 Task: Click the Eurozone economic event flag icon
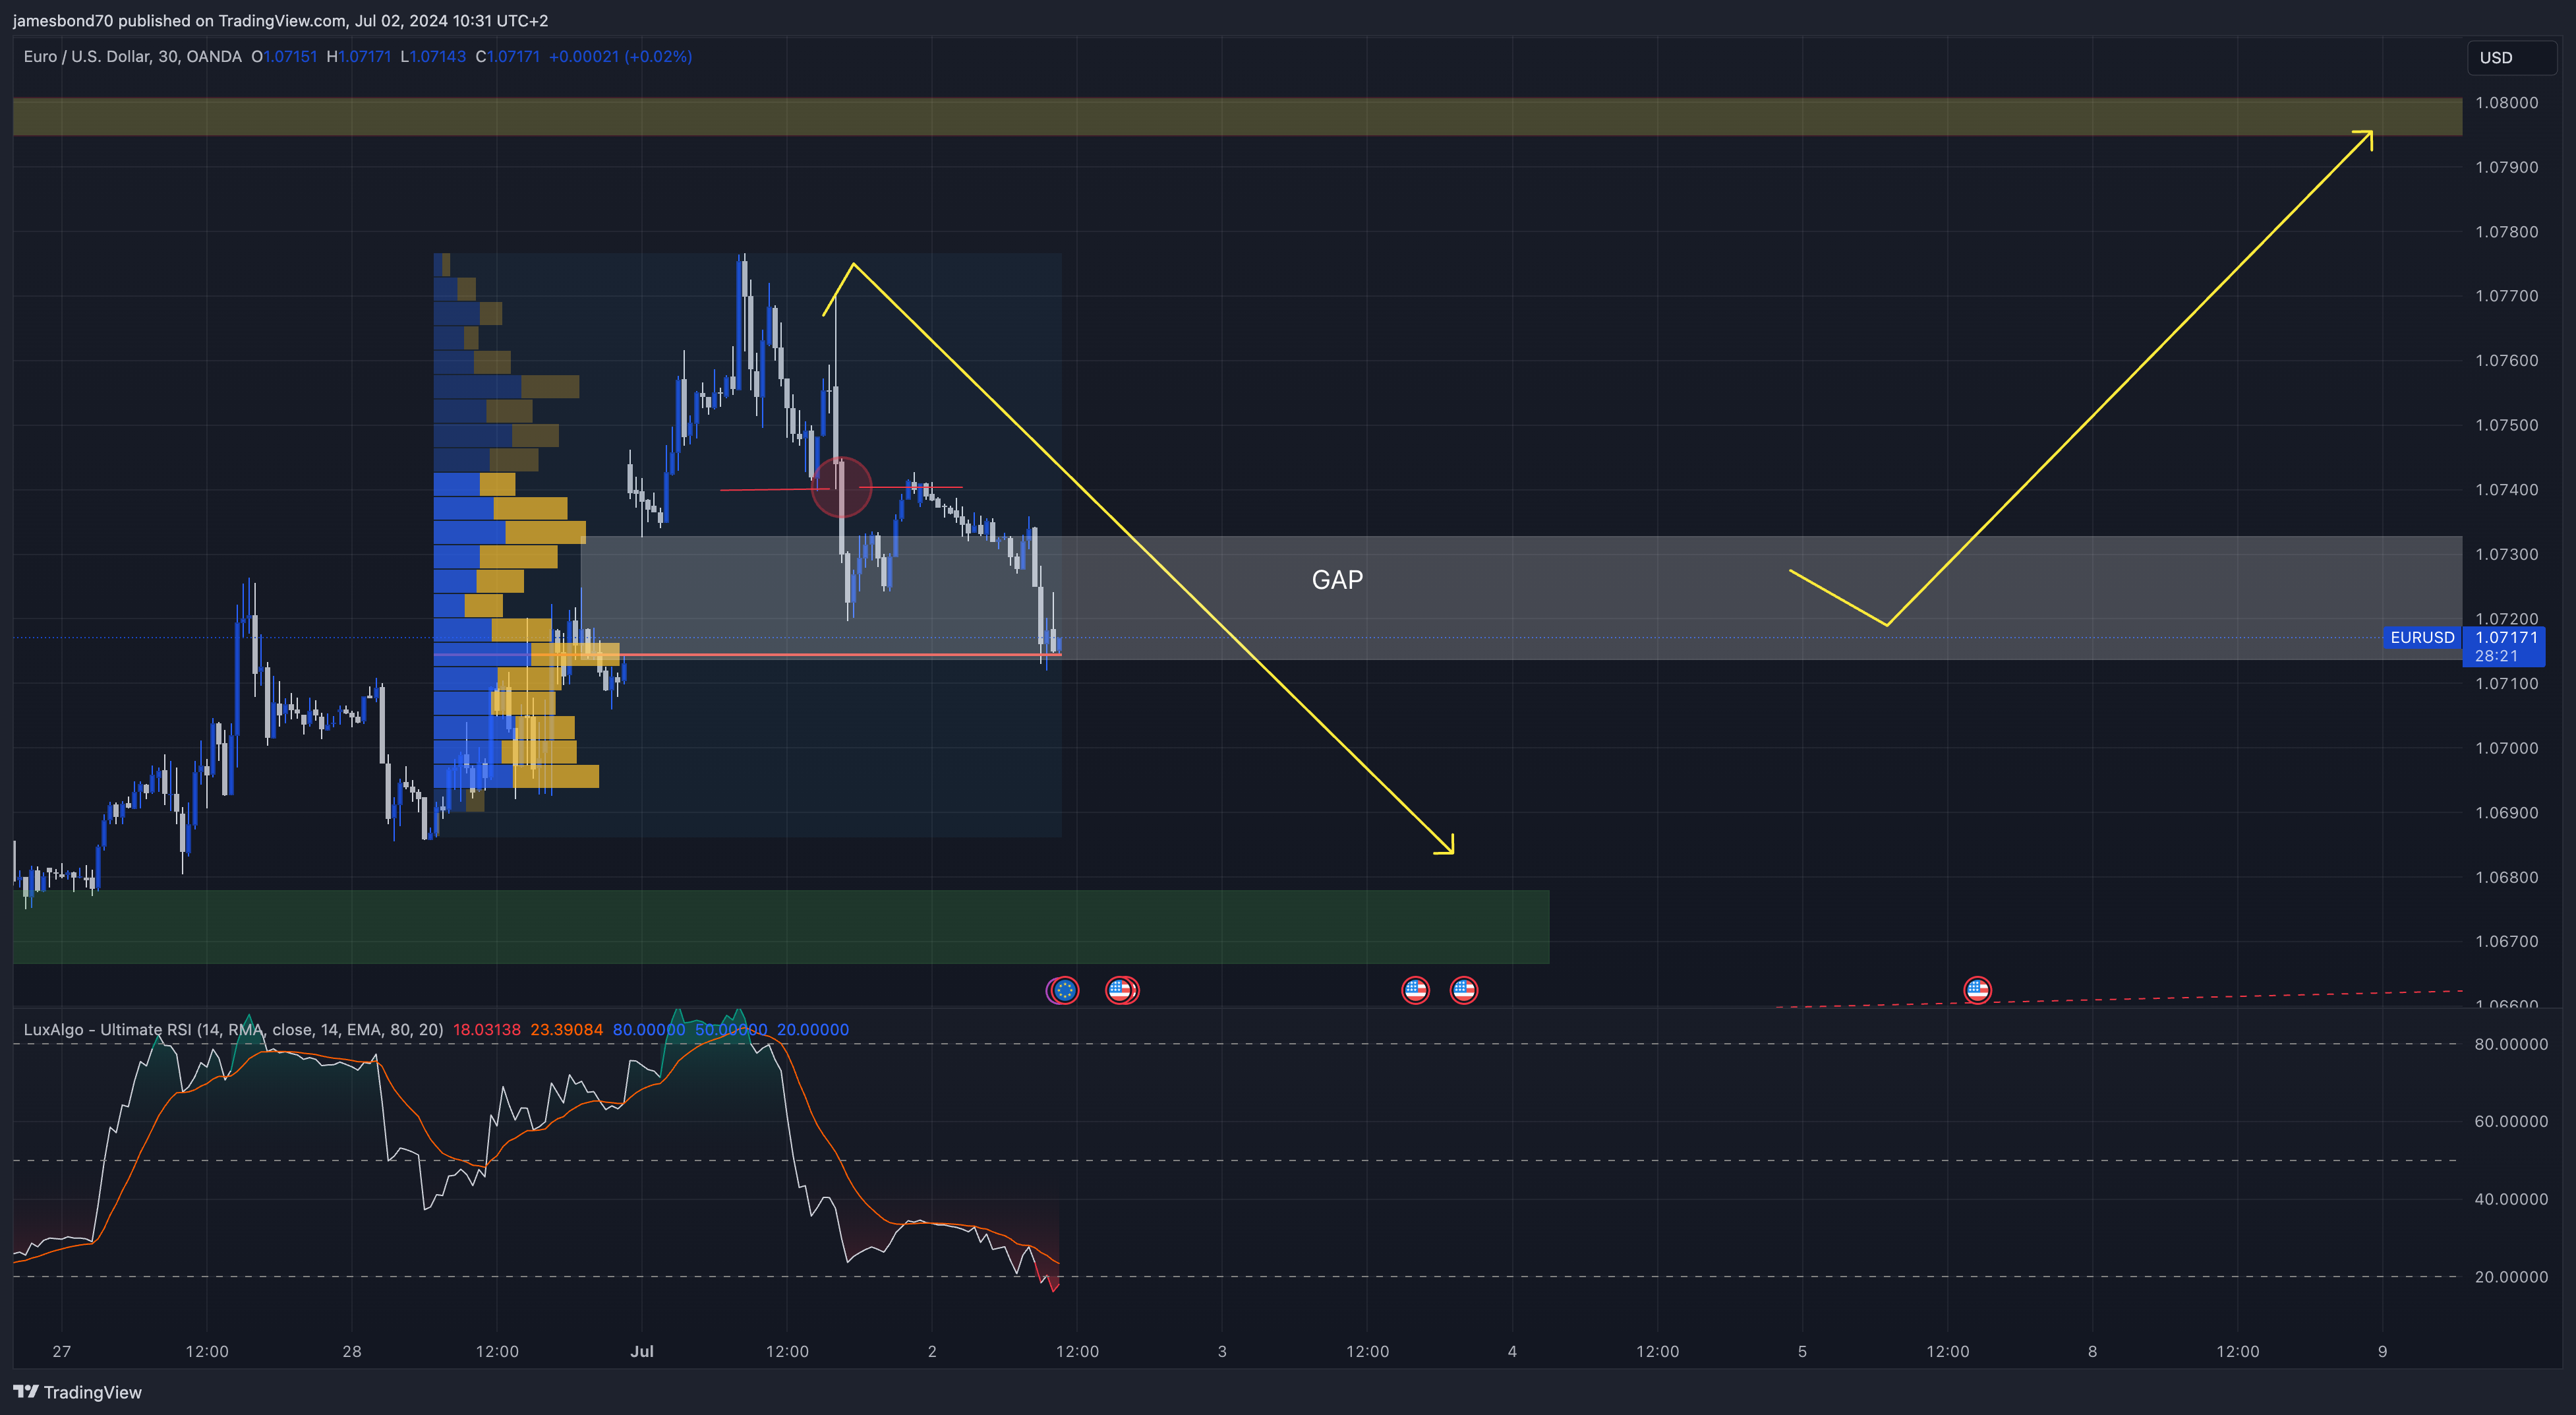pos(1065,990)
